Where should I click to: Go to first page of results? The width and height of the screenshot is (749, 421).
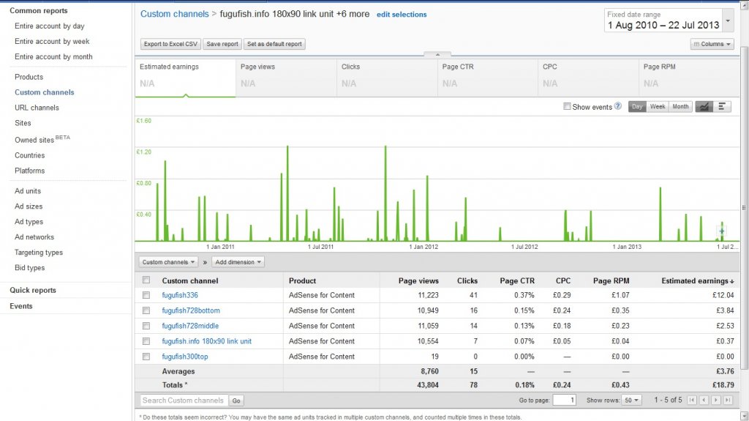pyautogui.click(x=692, y=400)
